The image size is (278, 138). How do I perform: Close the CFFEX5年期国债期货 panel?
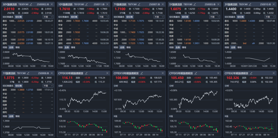tap(218, 73)
